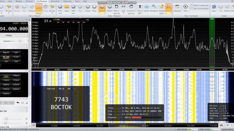The height and width of the screenshot is (131, 234).
Task: Skip back 5 seconds
Action: (117, 9)
